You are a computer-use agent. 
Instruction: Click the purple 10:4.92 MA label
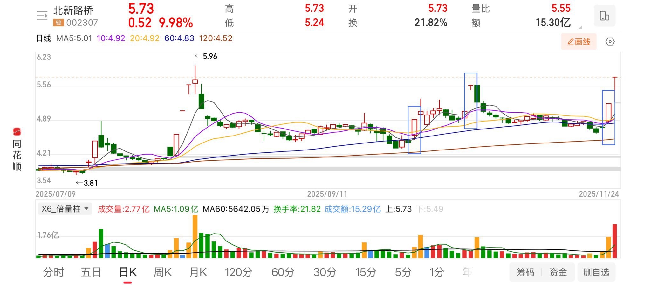[x=111, y=38]
